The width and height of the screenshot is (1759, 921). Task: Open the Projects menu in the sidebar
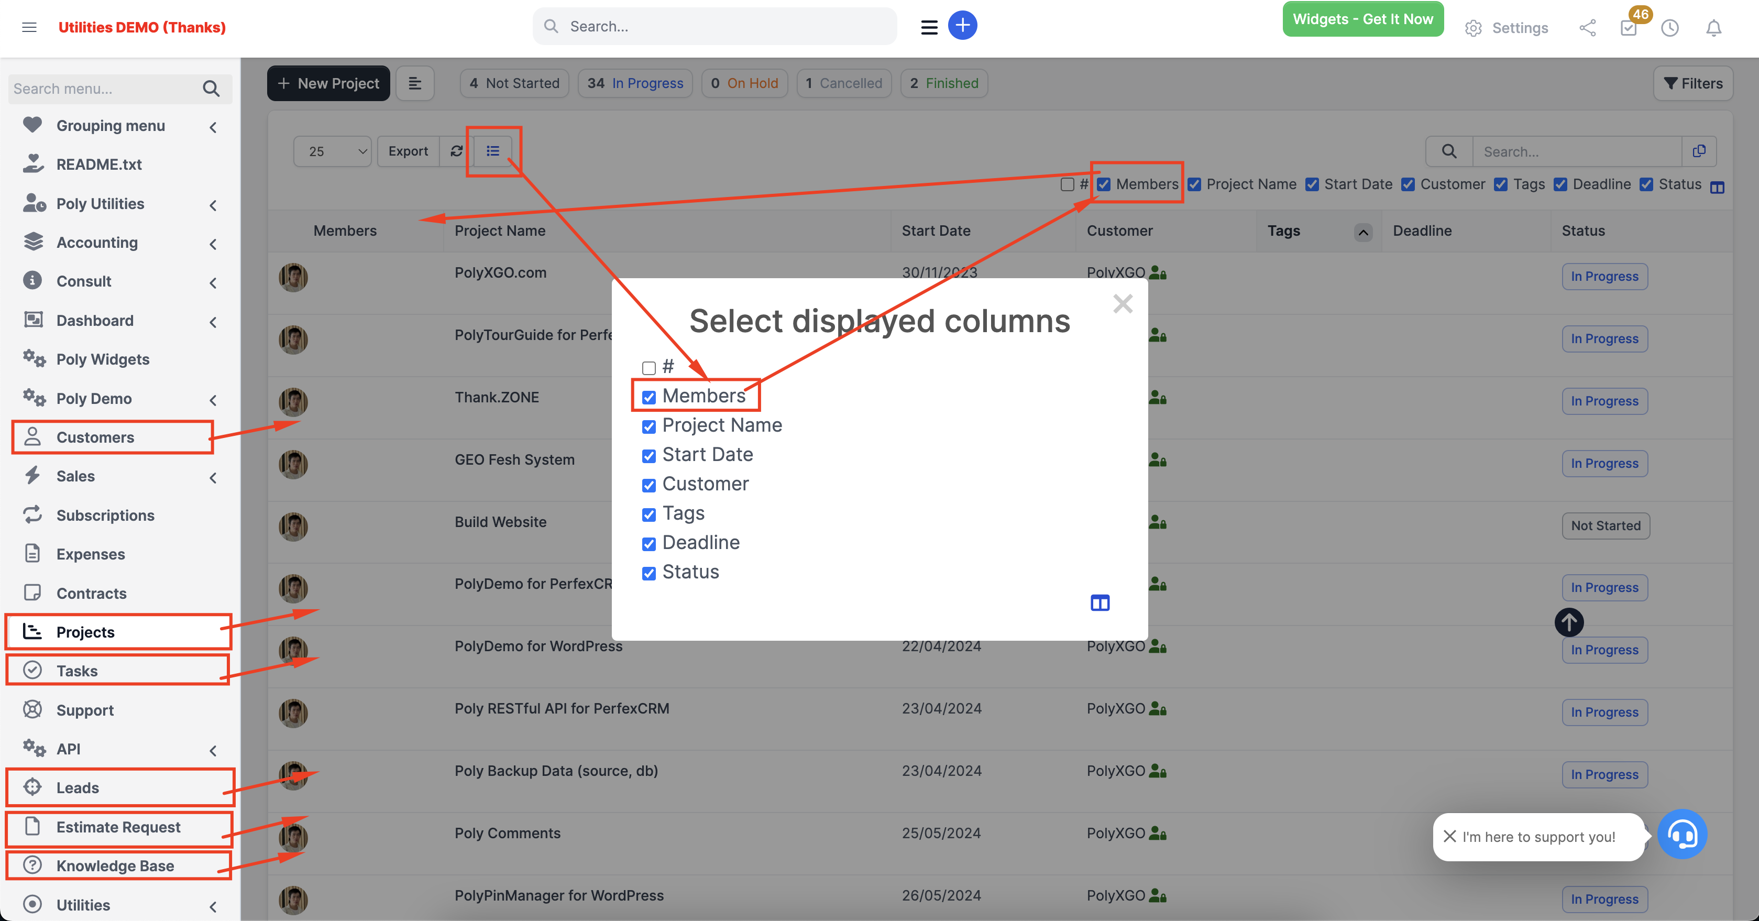point(85,631)
